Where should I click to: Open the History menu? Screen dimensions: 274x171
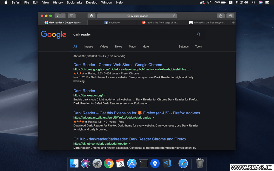pyautogui.click(x=58, y=2)
